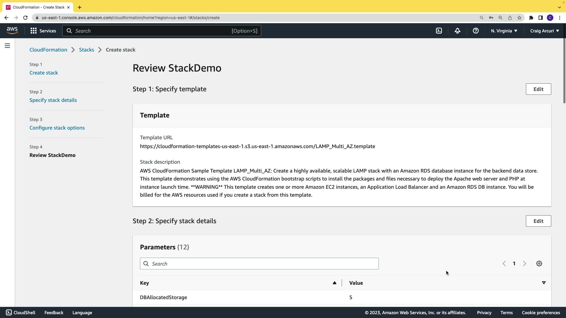Sort parameters by the Key column
This screenshot has width=566, height=318.
(334, 283)
